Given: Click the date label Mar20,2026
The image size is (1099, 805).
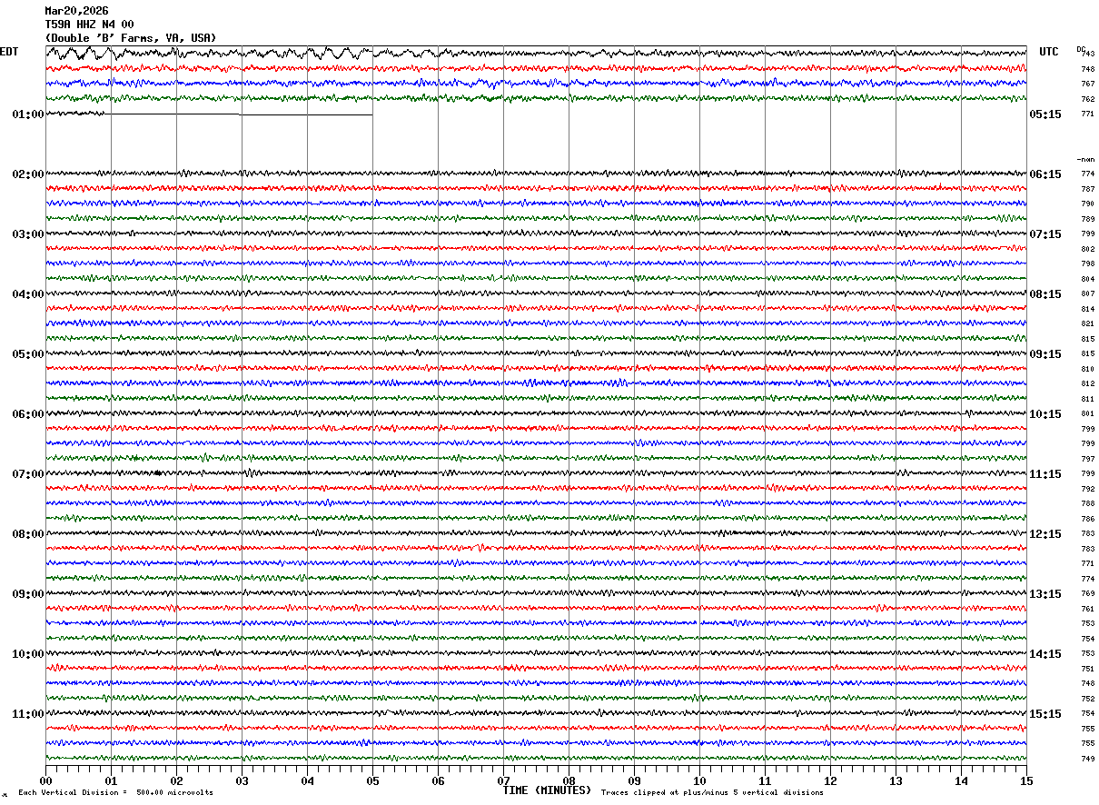Looking at the screenshot, I should coord(76,11).
